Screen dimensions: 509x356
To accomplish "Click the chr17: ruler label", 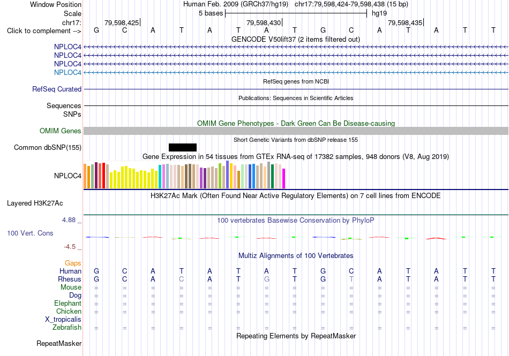I will 71,22.
